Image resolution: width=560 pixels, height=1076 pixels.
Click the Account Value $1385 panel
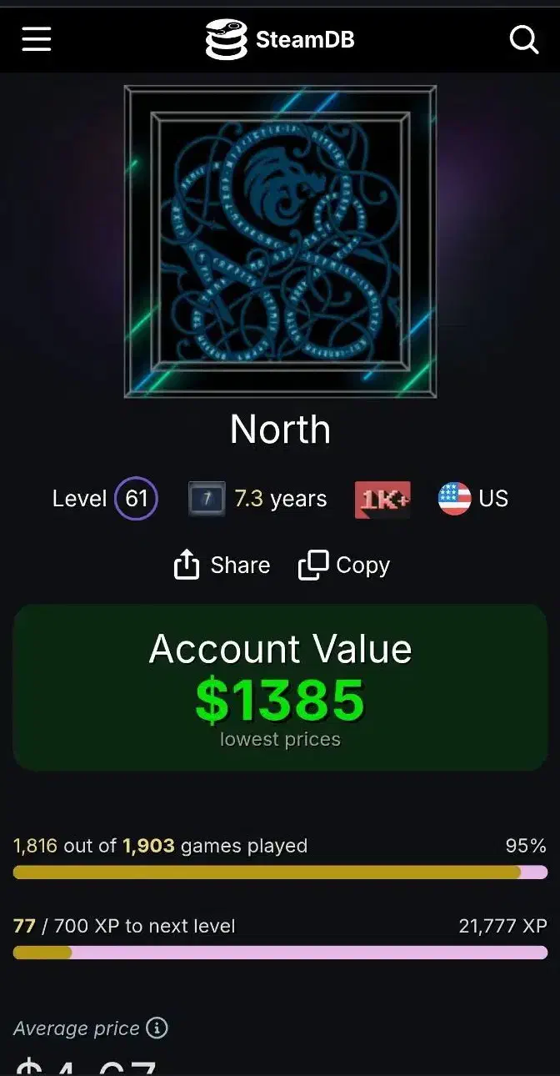(280, 688)
